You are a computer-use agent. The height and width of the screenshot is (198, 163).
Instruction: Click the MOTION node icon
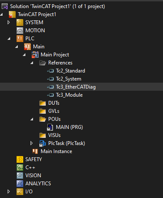[20, 31]
